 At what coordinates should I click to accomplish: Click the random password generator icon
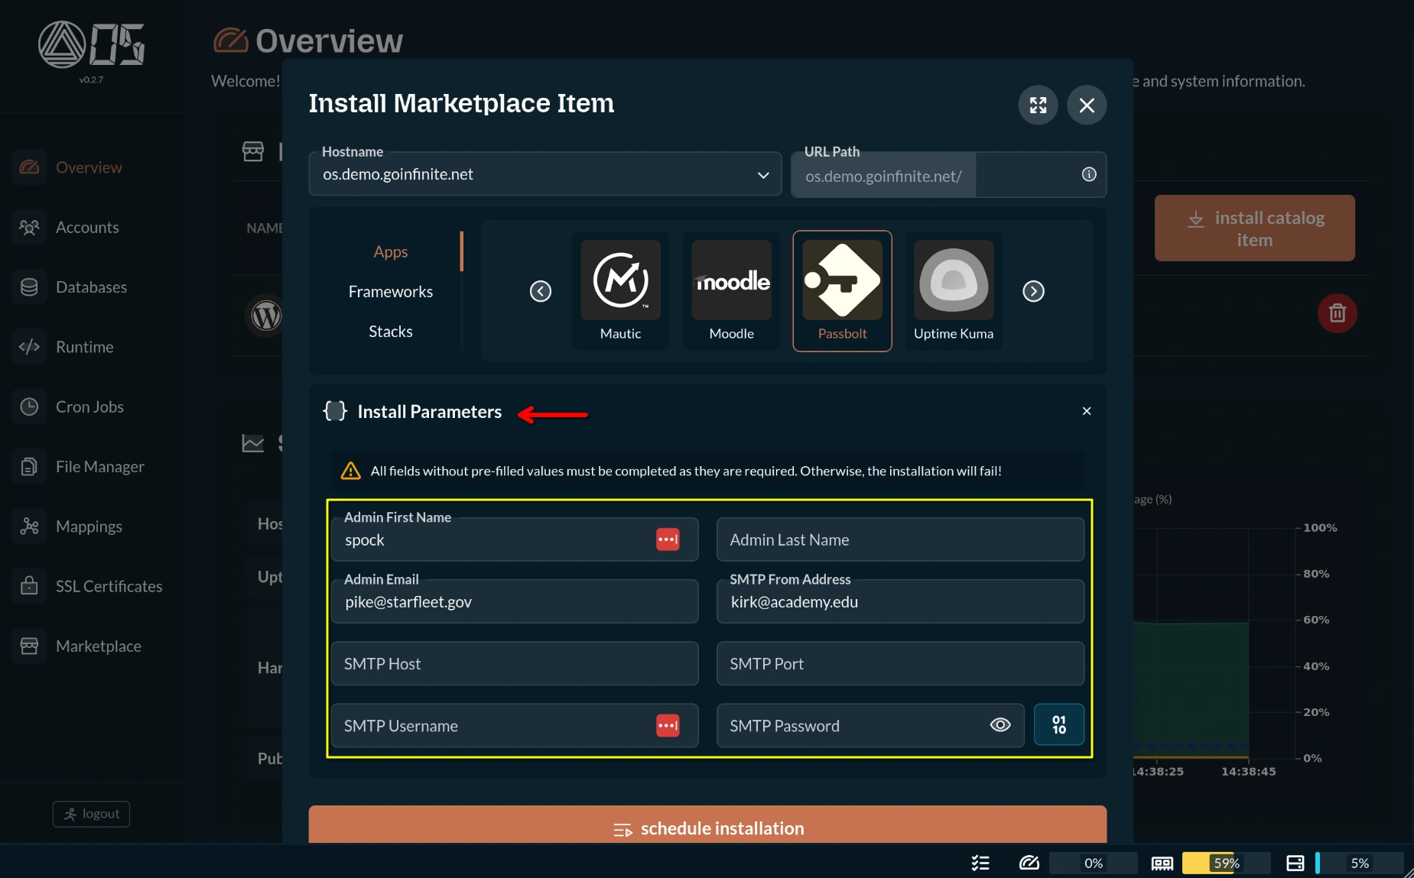1058,724
